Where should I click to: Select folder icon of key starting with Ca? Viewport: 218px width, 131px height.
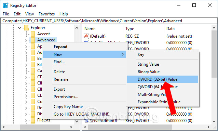(x=33, y=71)
